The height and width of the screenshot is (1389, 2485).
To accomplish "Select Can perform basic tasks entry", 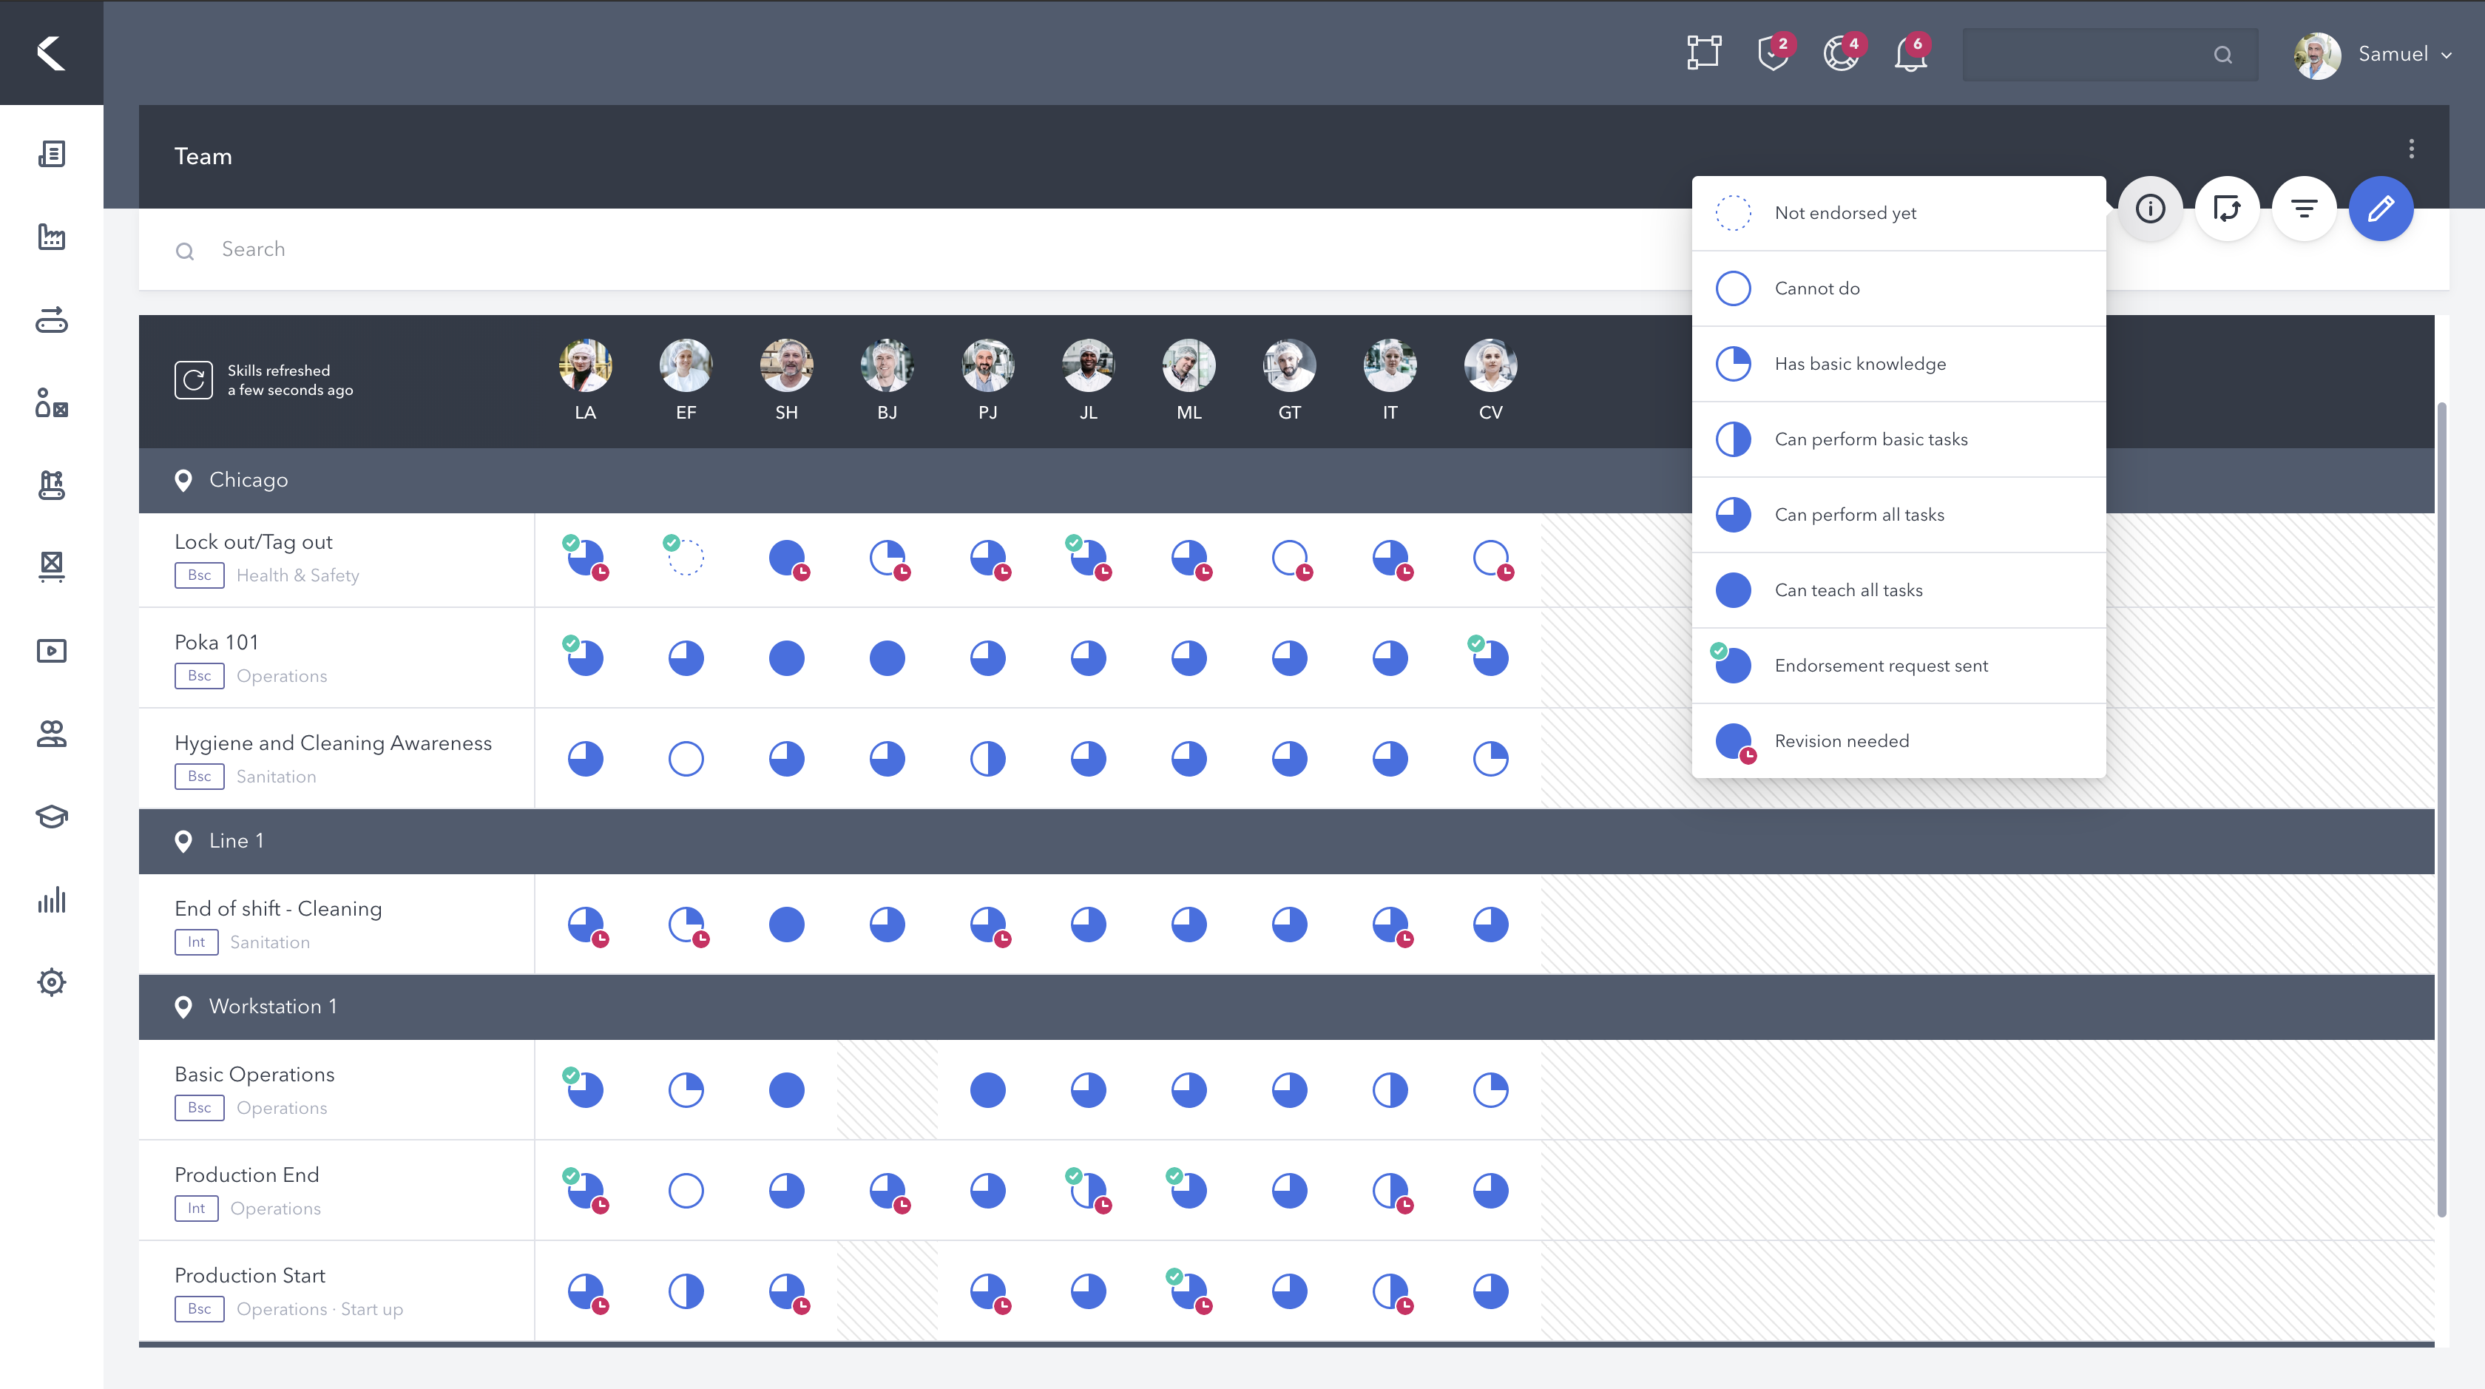I will pos(1899,439).
